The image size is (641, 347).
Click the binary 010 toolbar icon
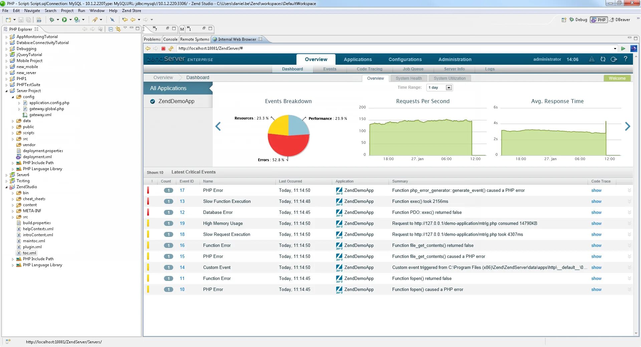pos(39,20)
